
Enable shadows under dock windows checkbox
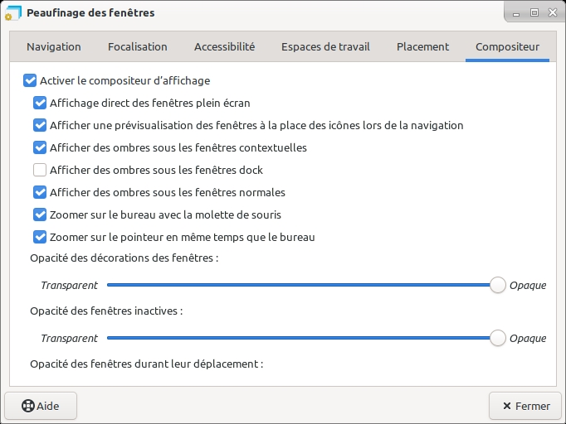point(40,171)
